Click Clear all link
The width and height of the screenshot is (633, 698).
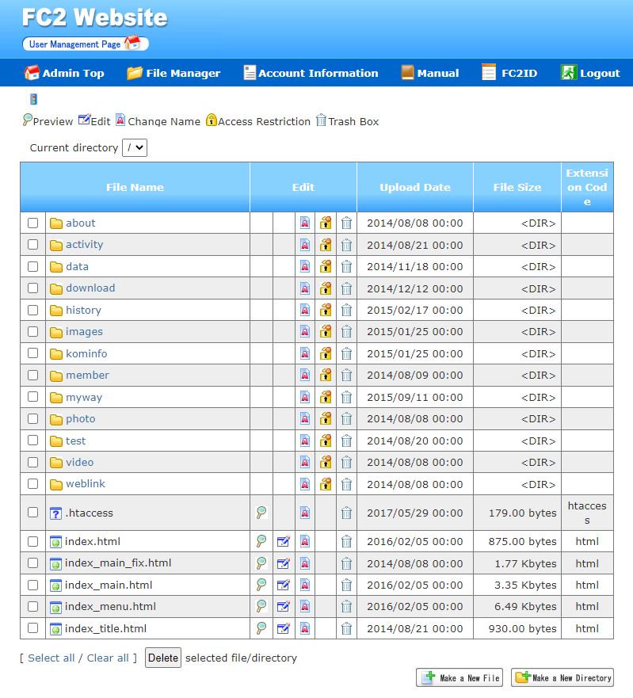108,658
